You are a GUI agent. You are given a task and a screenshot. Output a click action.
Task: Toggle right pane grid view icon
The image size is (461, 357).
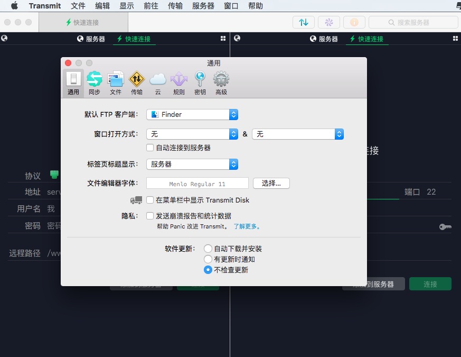455,38
